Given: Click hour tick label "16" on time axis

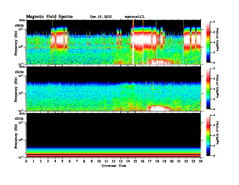Looking at the screenshot, I should click(x=142, y=161).
